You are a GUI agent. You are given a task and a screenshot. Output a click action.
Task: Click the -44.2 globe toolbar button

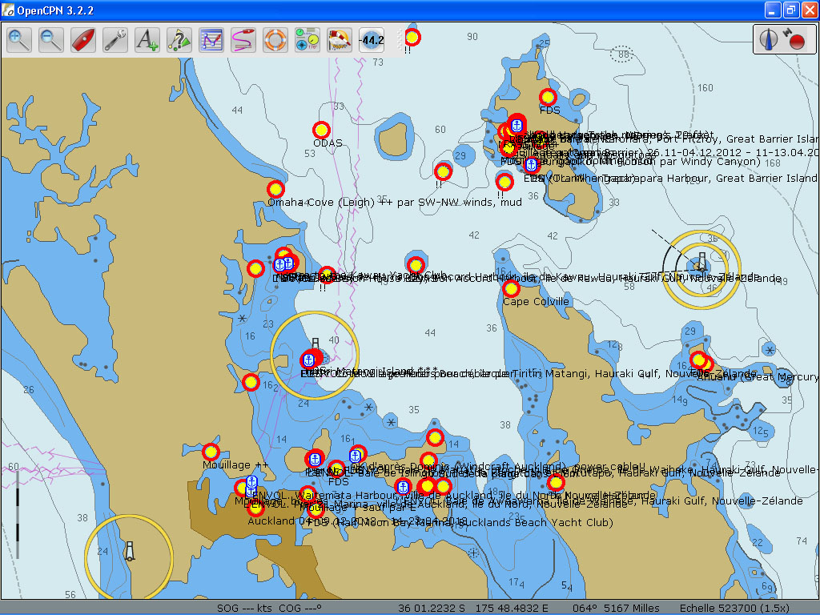point(372,40)
